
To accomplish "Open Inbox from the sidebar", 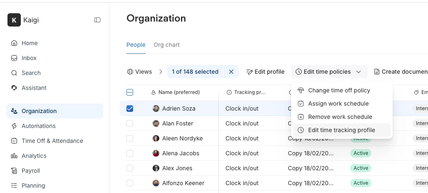I will [29, 58].
